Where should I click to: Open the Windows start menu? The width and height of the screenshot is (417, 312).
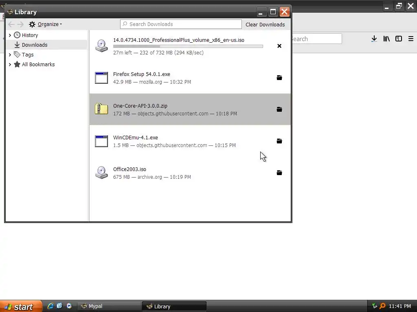tap(21, 306)
